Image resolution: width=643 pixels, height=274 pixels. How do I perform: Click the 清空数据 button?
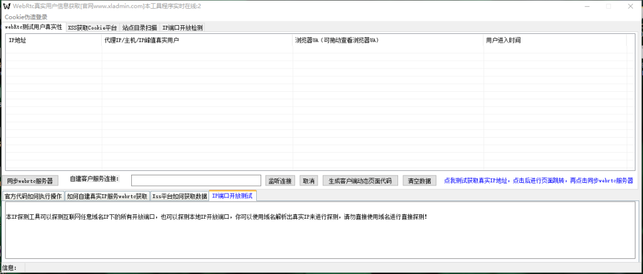(419, 181)
